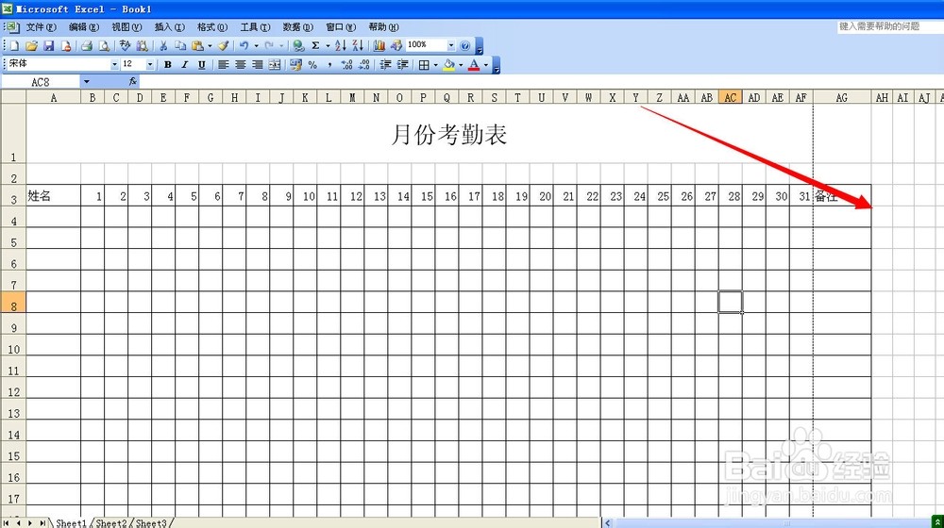This screenshot has height=528, width=944.
Task: Click the New workbook icon
Action: click(x=14, y=45)
